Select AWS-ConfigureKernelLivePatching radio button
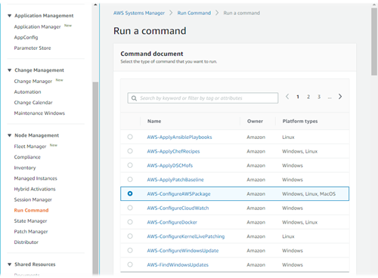The image size is (378, 278). tap(130, 236)
